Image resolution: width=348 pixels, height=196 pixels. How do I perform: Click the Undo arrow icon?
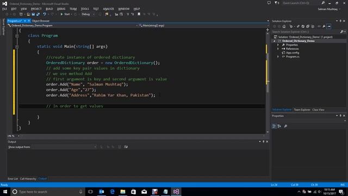tap(45, 14)
